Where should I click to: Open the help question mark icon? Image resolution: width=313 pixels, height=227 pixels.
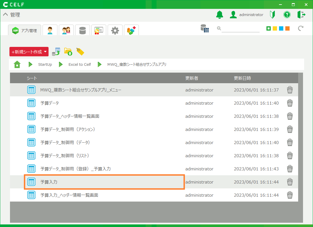coord(287,15)
